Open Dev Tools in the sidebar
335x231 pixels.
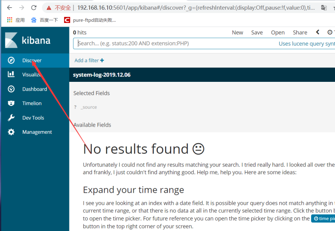coord(35,118)
